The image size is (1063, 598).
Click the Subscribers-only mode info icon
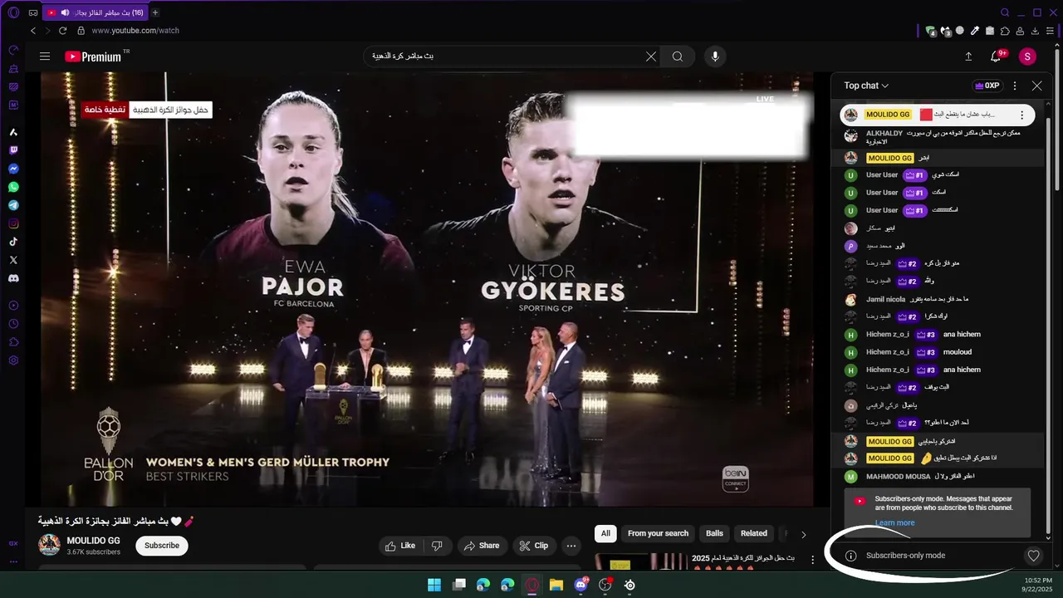[x=850, y=556]
